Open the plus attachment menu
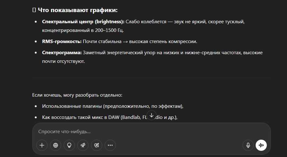Image resolution: width=287 pixels, height=157 pixels. 42,145
